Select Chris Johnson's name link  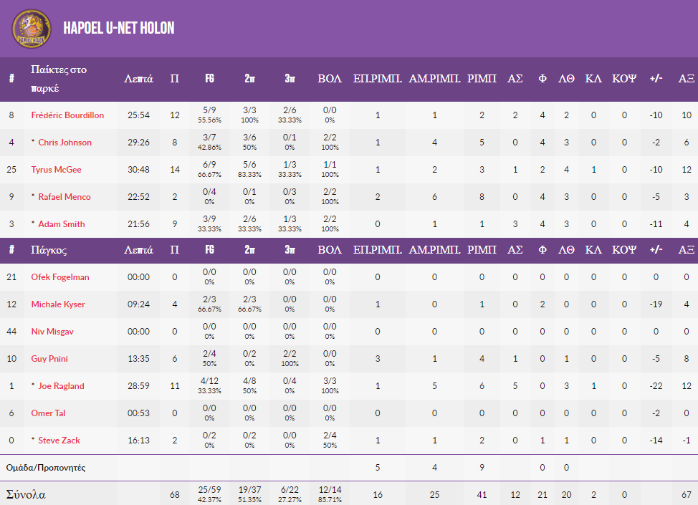pyautogui.click(x=64, y=143)
